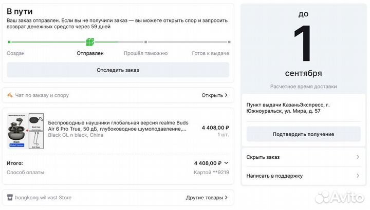The width and height of the screenshot is (370, 210).
Task: Click the hongkong willvast Store name
Action: tap(44, 197)
